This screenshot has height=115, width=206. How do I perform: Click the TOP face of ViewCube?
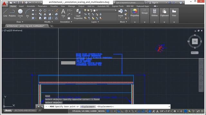[x=195, y=41]
